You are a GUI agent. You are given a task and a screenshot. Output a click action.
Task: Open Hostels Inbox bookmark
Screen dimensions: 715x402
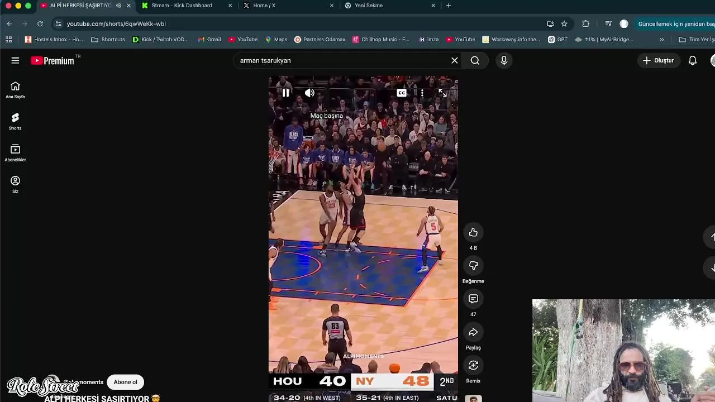point(54,40)
